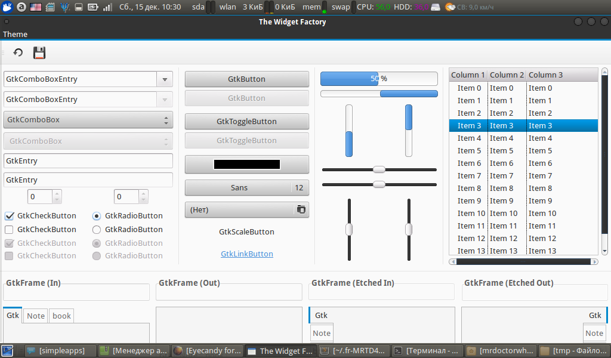611x358 pixels.
Task: Click the left vertical slider handle
Action: point(349,230)
